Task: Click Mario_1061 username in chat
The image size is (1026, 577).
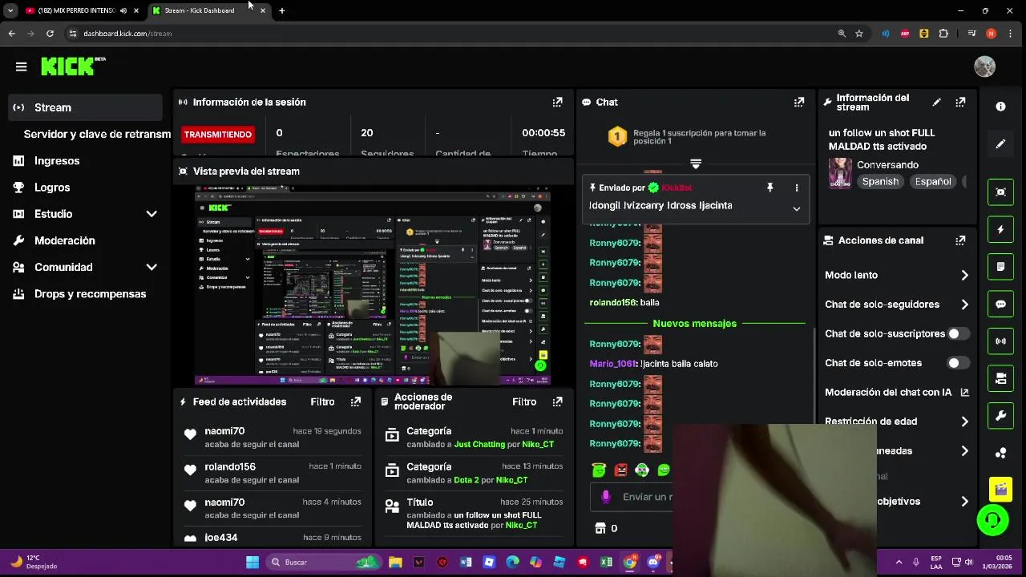Action: [613, 364]
